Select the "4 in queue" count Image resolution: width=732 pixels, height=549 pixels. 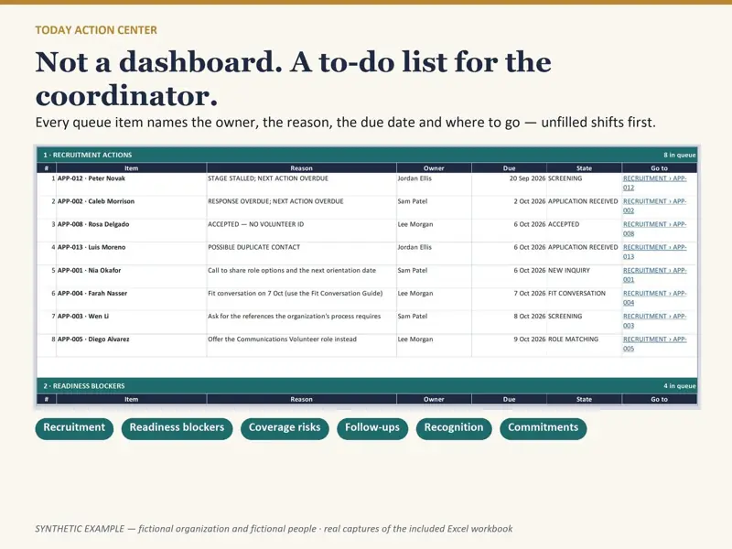680,386
